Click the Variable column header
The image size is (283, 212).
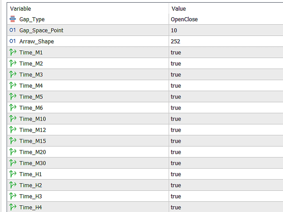point(21,8)
